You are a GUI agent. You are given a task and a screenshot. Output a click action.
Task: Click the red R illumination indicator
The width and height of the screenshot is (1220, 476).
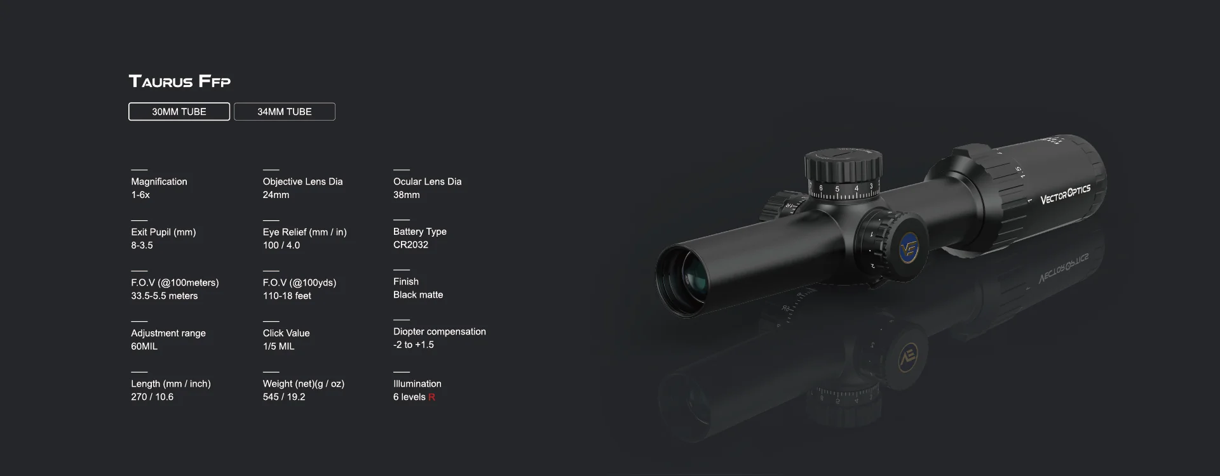click(432, 397)
